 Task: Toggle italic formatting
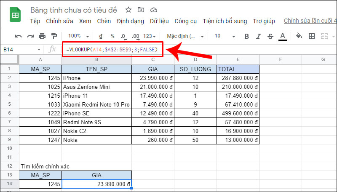click(259, 36)
